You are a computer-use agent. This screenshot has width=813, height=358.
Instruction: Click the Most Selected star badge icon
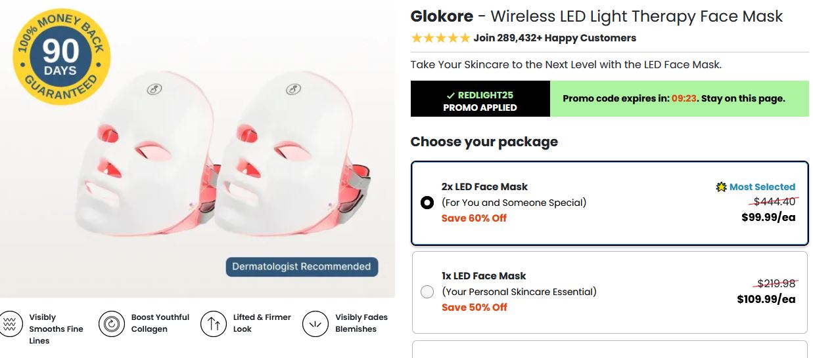[x=722, y=188]
